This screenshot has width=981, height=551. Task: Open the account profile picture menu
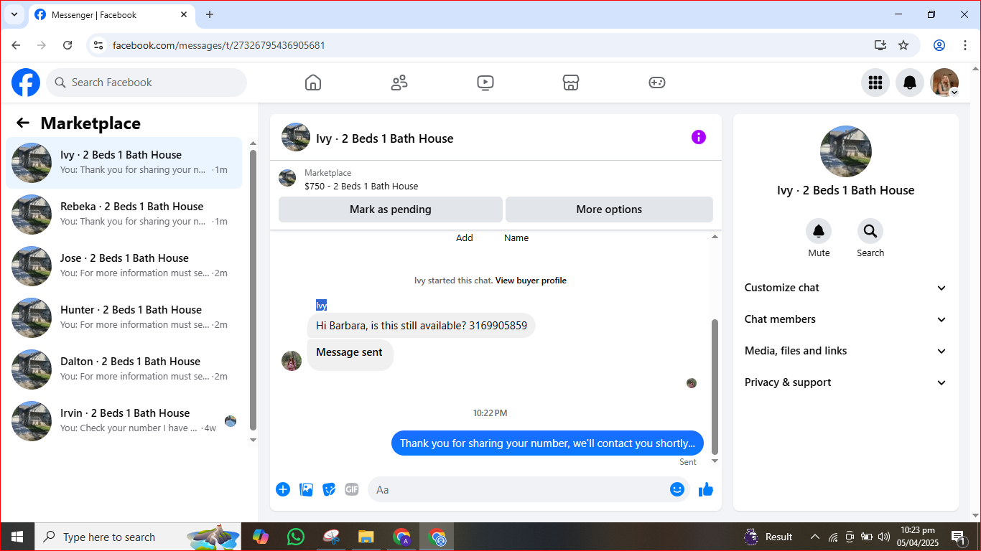[944, 83]
